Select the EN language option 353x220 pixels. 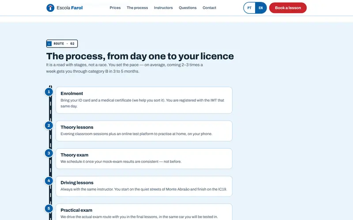[261, 8]
